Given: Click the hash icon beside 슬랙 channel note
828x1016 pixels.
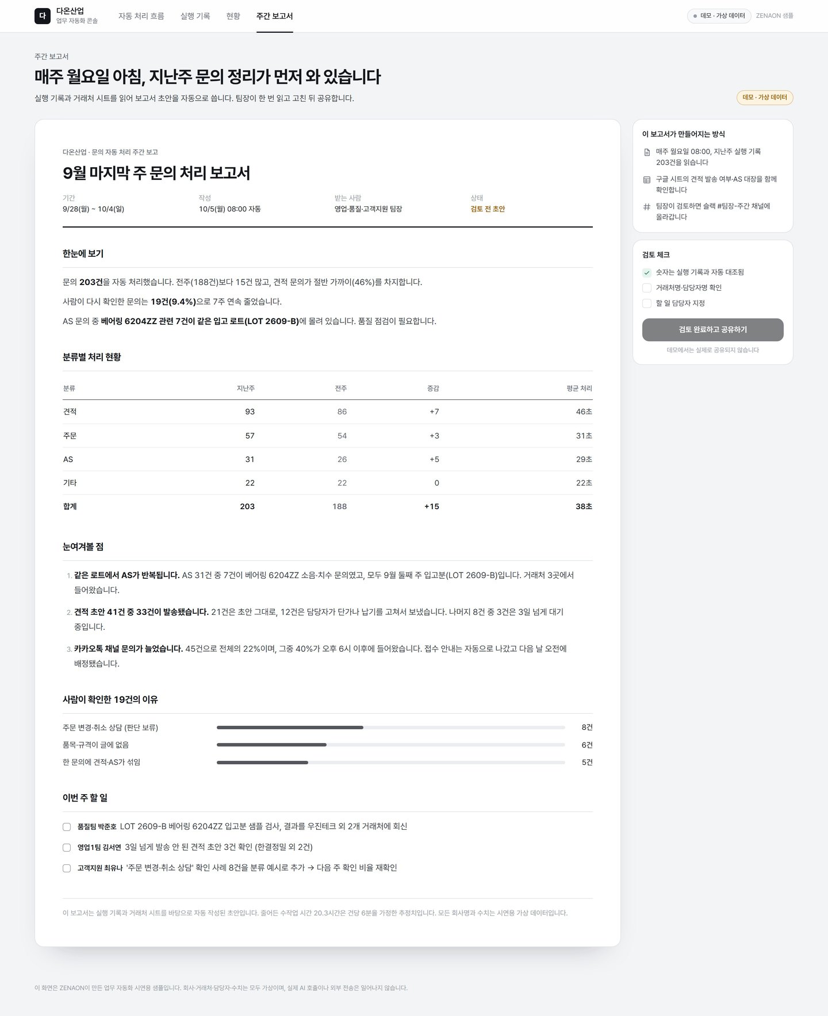Looking at the screenshot, I should click(x=647, y=207).
